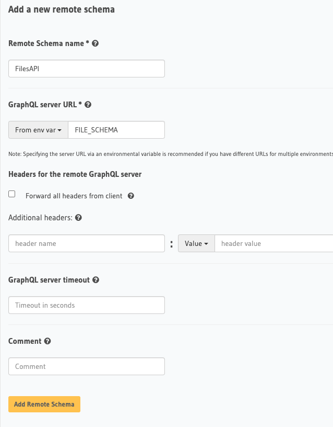Image resolution: width=333 pixels, height=427 pixels.
Task: Click the 'Add a new remote schema' heading
Action: (62, 9)
